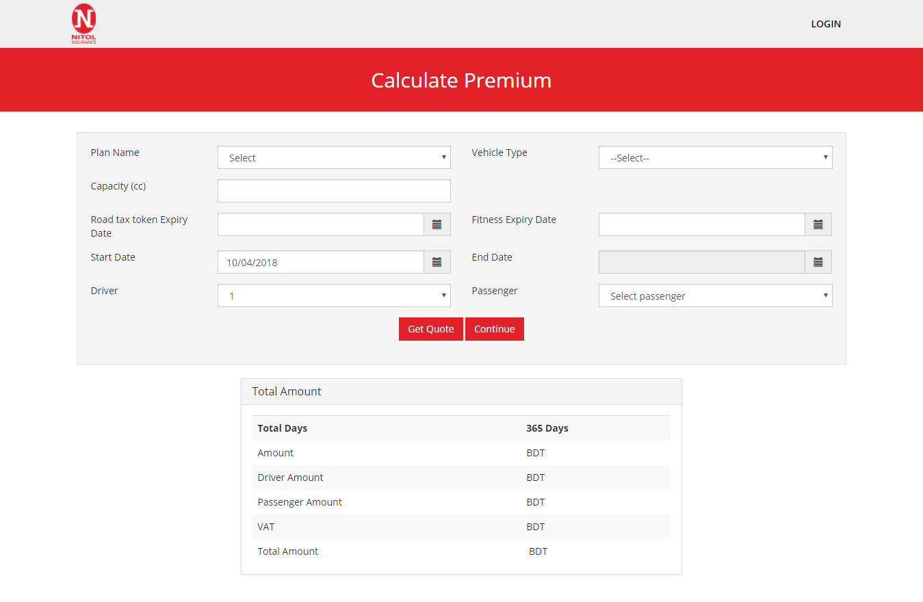Expand the Driver count dropdown

[334, 296]
